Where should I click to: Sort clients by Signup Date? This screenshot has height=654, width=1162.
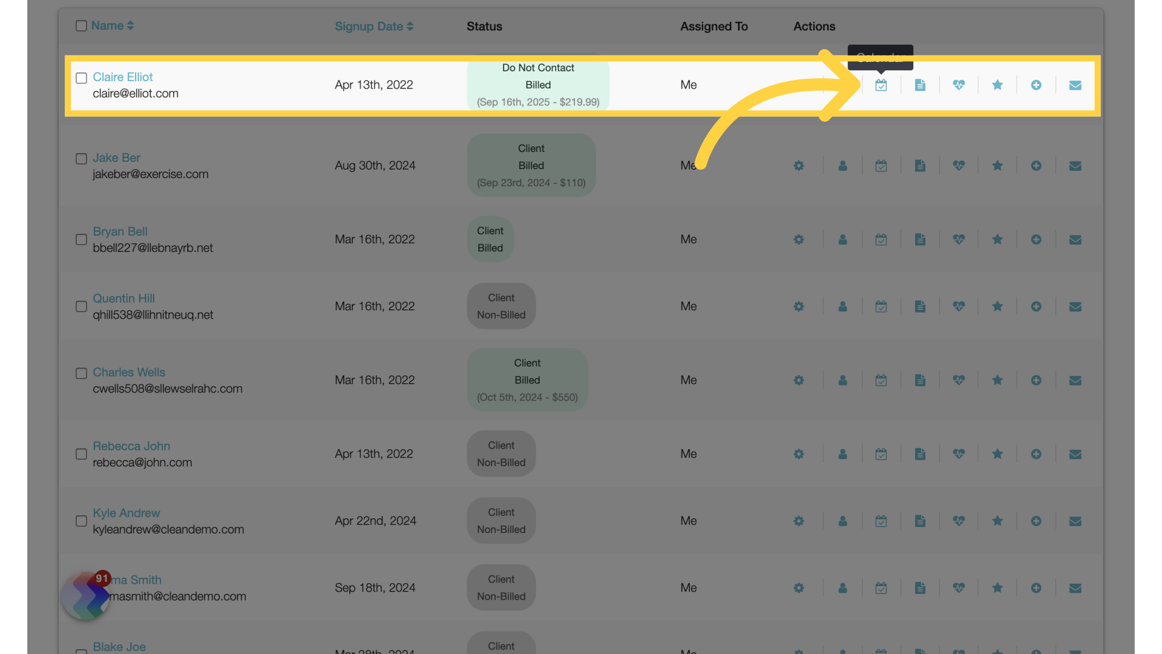click(x=373, y=26)
